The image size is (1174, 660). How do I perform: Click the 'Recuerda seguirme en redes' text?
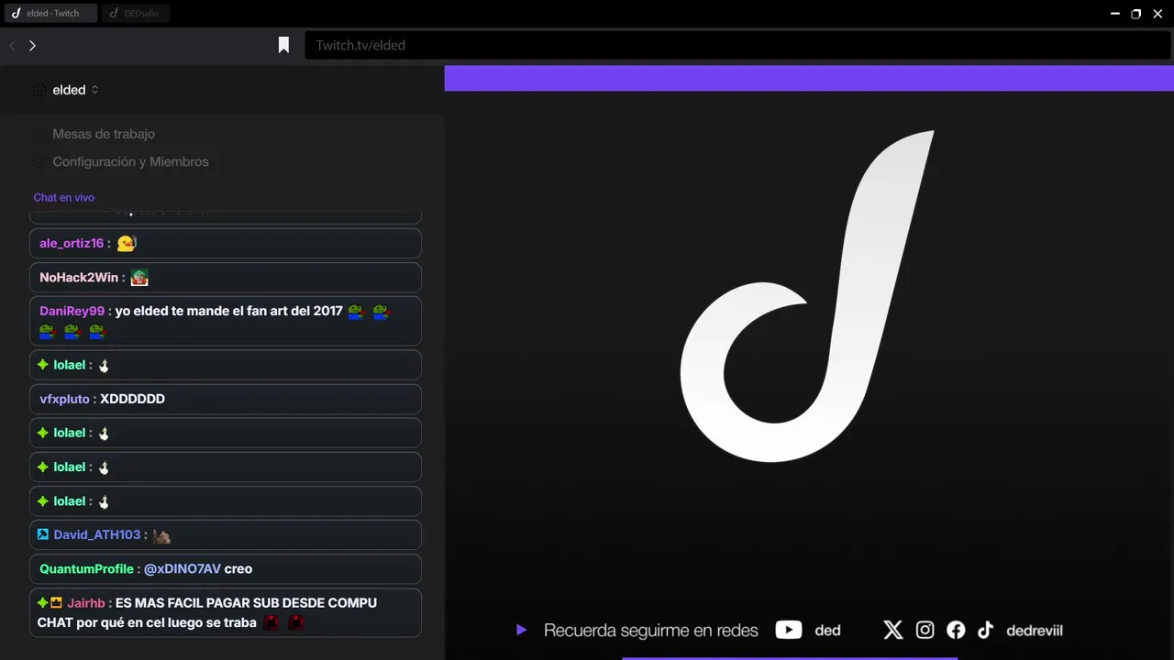651,631
